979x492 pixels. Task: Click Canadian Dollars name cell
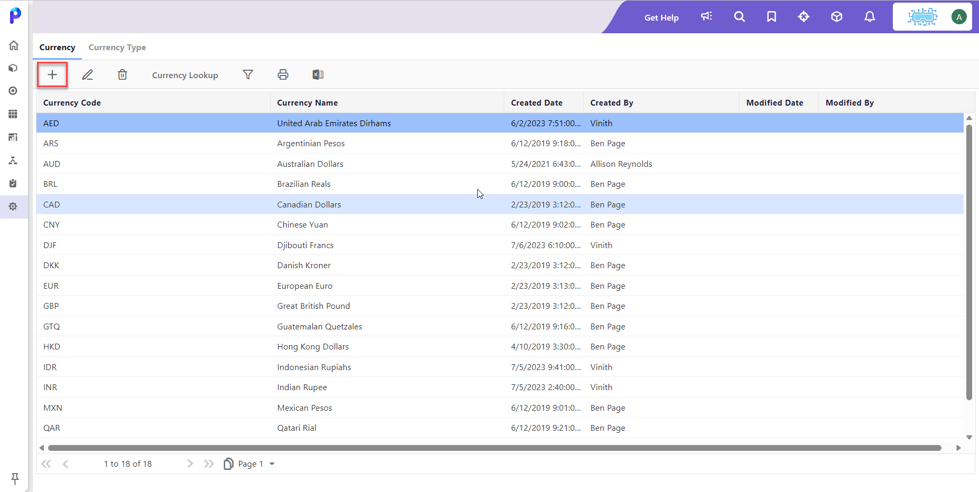coord(387,205)
